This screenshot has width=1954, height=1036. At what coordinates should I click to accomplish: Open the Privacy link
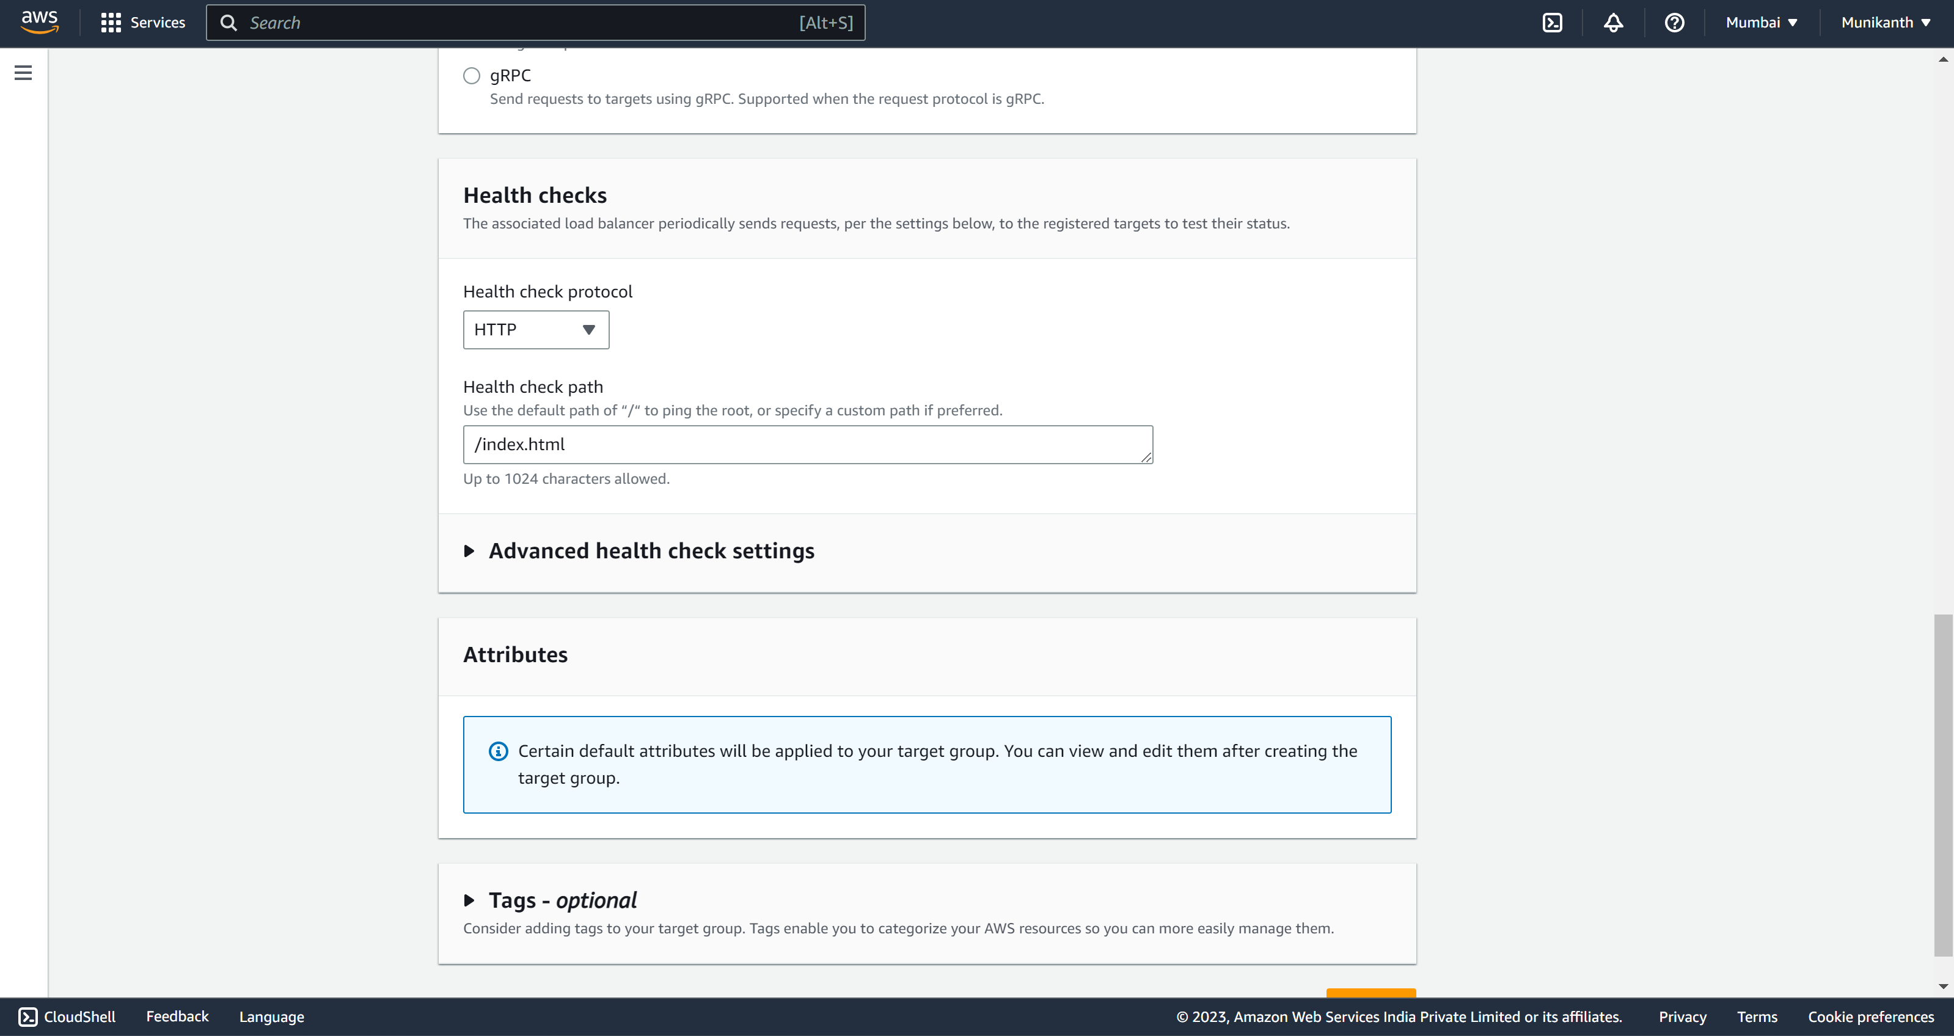point(1681,1016)
